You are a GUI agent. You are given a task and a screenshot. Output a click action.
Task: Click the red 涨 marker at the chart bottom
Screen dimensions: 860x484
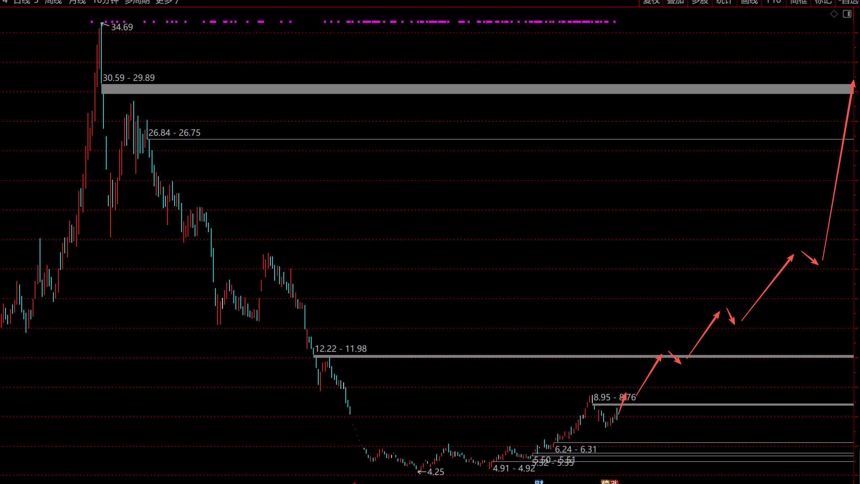pos(614,482)
